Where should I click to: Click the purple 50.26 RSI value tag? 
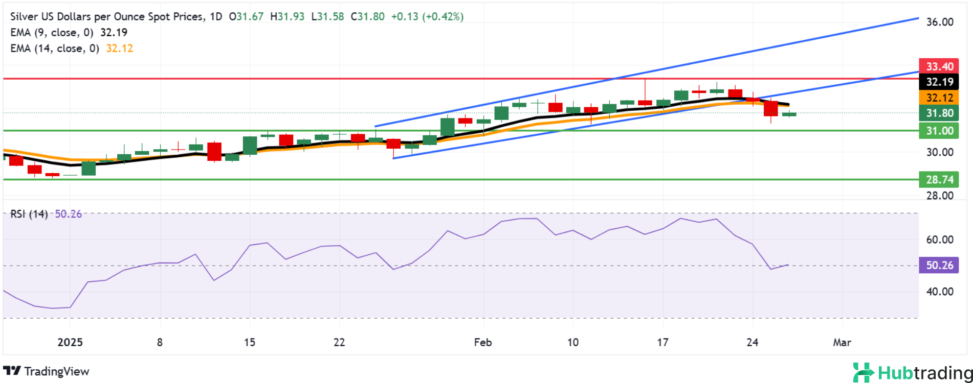939,266
